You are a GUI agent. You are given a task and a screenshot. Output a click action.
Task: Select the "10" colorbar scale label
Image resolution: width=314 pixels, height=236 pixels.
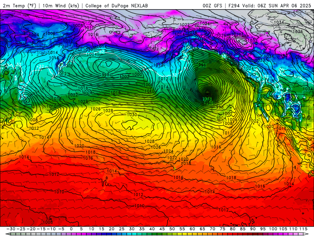click(91, 229)
